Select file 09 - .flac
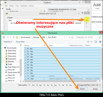103x97 pixels. [63, 68]
